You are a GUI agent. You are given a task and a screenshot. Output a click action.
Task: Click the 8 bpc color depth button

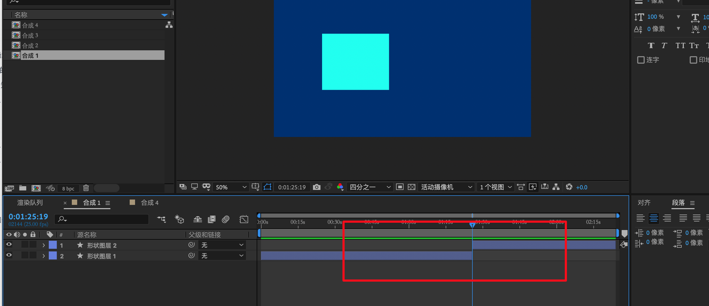coord(68,188)
